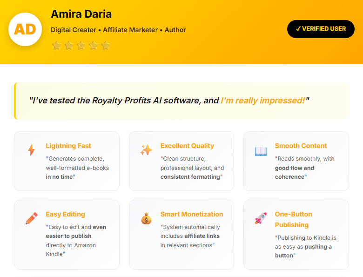Screen dimensions: 363x277
Task: Click the third gold rating star
Action: click(81, 46)
